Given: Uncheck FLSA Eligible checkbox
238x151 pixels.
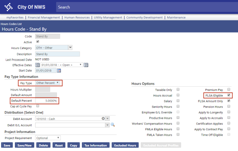Looking at the screenshot, I should [x=229, y=95].
